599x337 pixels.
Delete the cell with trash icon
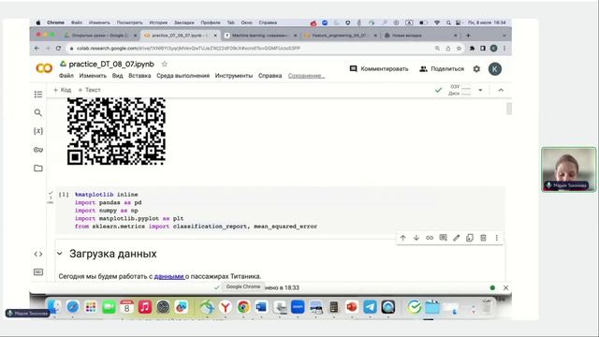[x=483, y=238]
